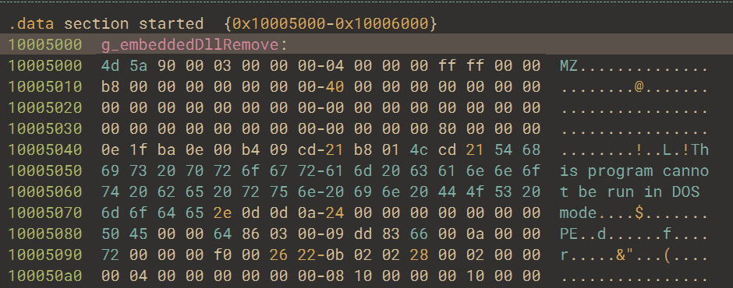
Task: Click the ASCII text 'is program canno'
Action: pos(635,170)
